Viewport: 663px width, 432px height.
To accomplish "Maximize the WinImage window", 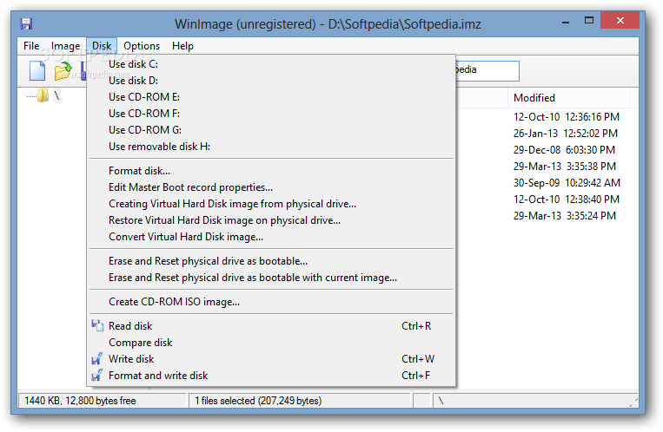I will [588, 20].
